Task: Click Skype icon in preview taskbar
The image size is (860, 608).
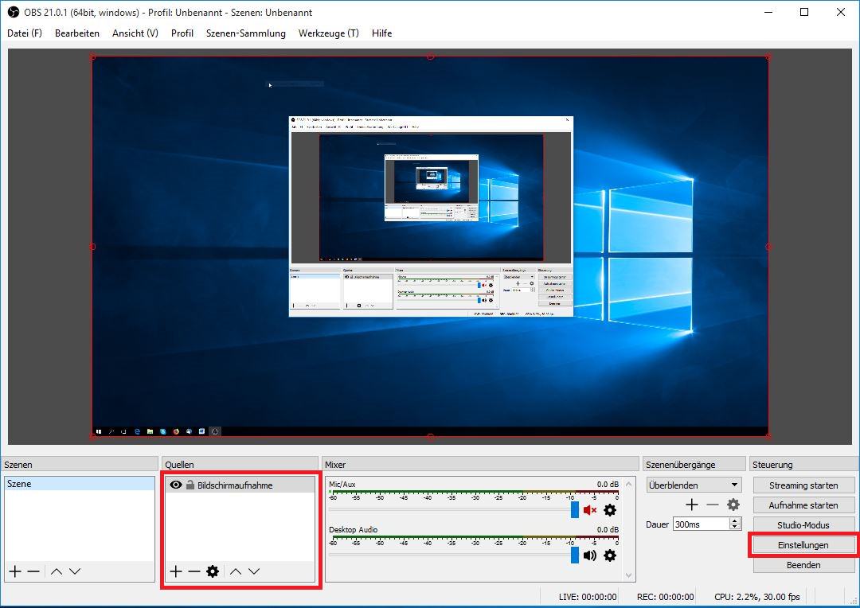Action: (163, 431)
